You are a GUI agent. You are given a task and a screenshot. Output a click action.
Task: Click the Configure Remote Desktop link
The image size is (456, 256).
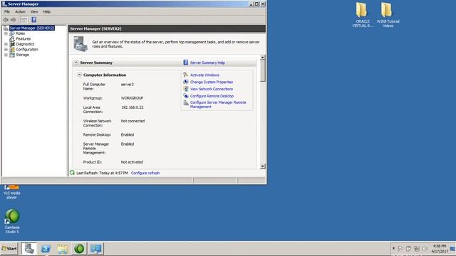pos(212,96)
